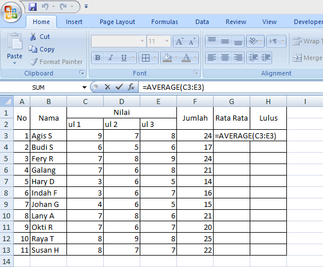Toggle center horizontal alignment
The height and width of the screenshot is (267, 323).
point(225,58)
